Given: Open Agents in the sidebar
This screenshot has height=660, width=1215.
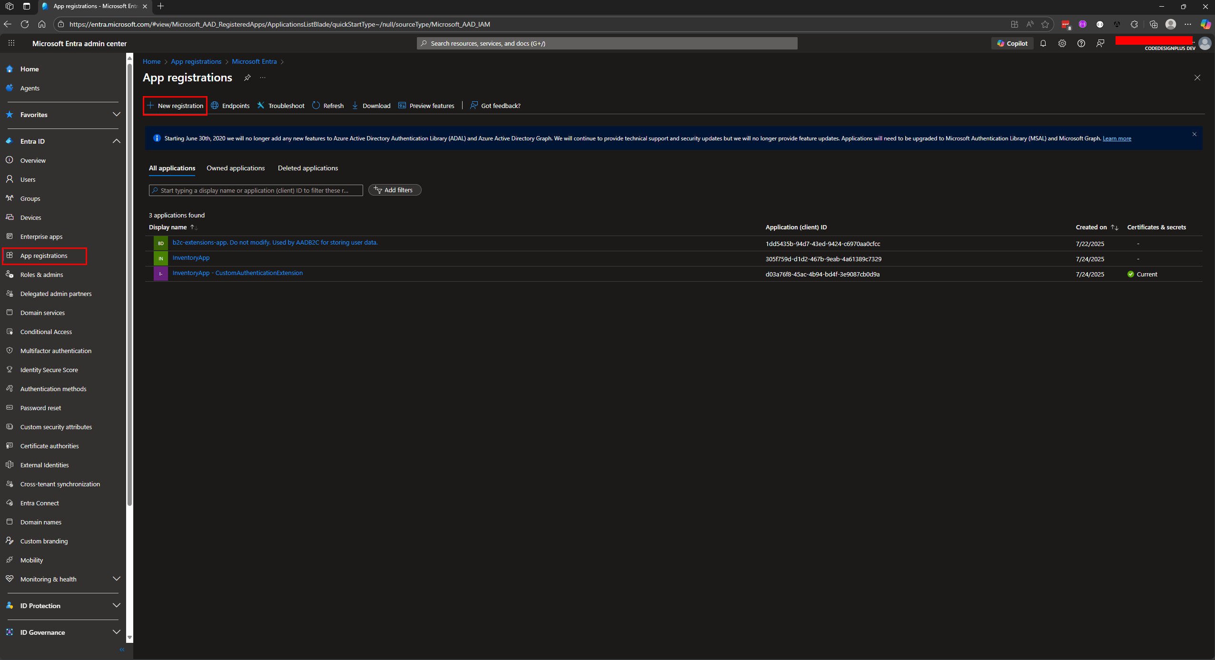Looking at the screenshot, I should coord(30,88).
